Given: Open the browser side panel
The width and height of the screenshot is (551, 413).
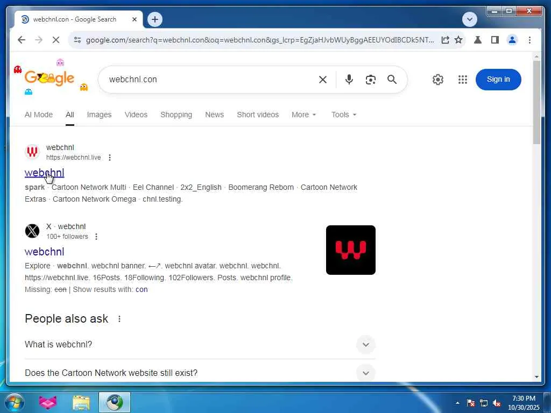Looking at the screenshot, I should (495, 40).
